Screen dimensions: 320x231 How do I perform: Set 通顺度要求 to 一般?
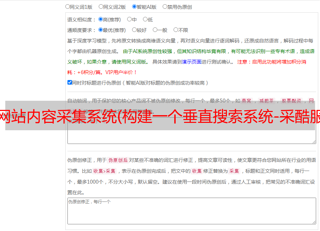point(155,30)
